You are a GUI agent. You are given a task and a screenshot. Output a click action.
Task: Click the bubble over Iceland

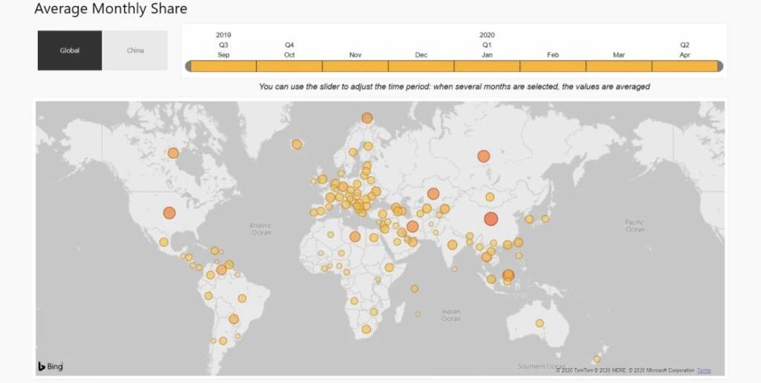[x=297, y=144]
